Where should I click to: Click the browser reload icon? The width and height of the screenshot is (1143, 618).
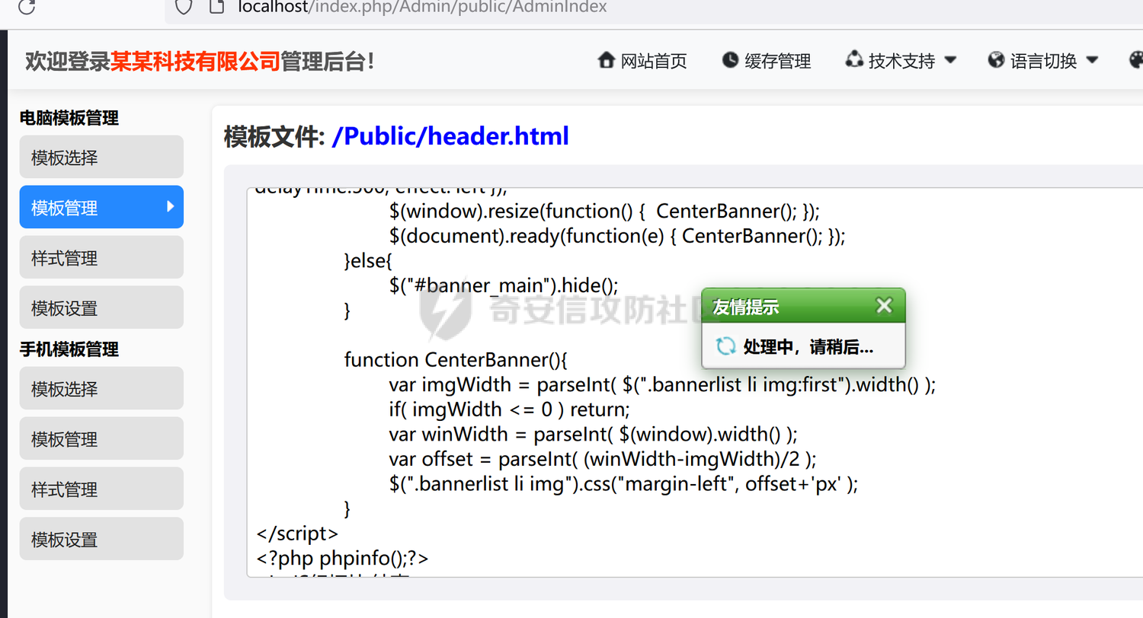click(x=27, y=7)
